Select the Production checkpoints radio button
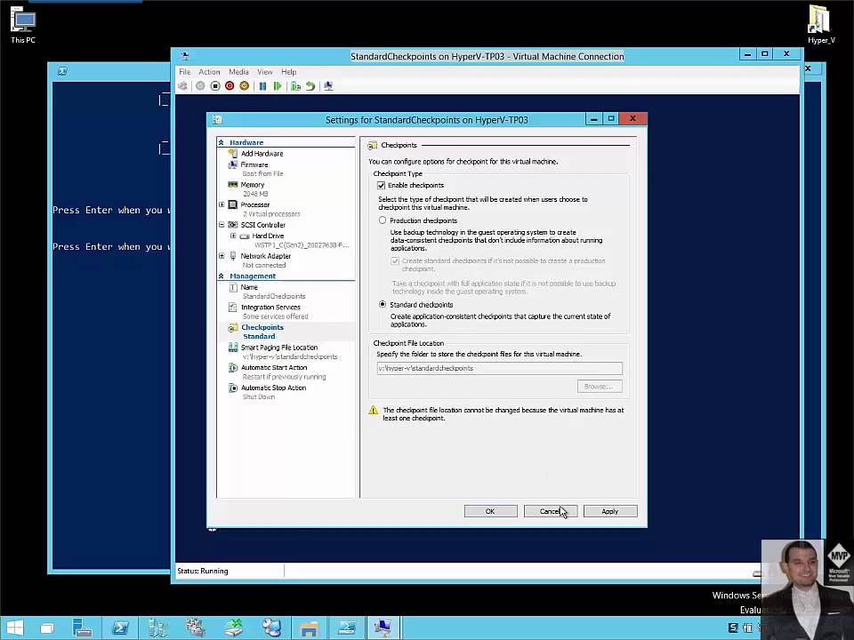This screenshot has height=640, width=854. click(383, 220)
